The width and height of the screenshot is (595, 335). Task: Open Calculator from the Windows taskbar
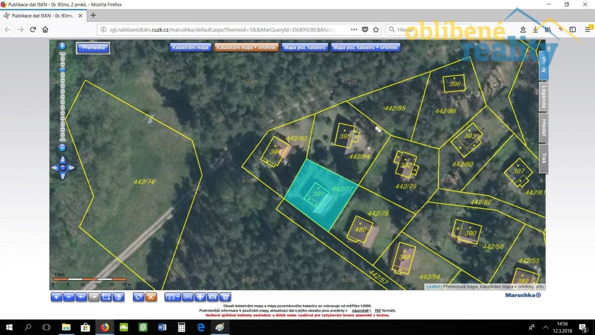click(181, 328)
